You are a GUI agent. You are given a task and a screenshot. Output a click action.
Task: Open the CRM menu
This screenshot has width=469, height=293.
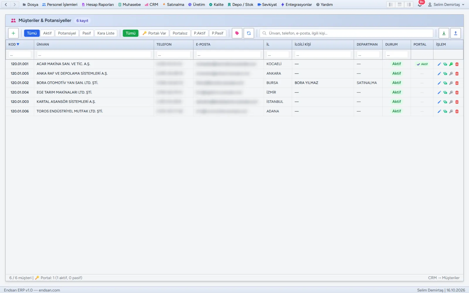[x=152, y=4]
